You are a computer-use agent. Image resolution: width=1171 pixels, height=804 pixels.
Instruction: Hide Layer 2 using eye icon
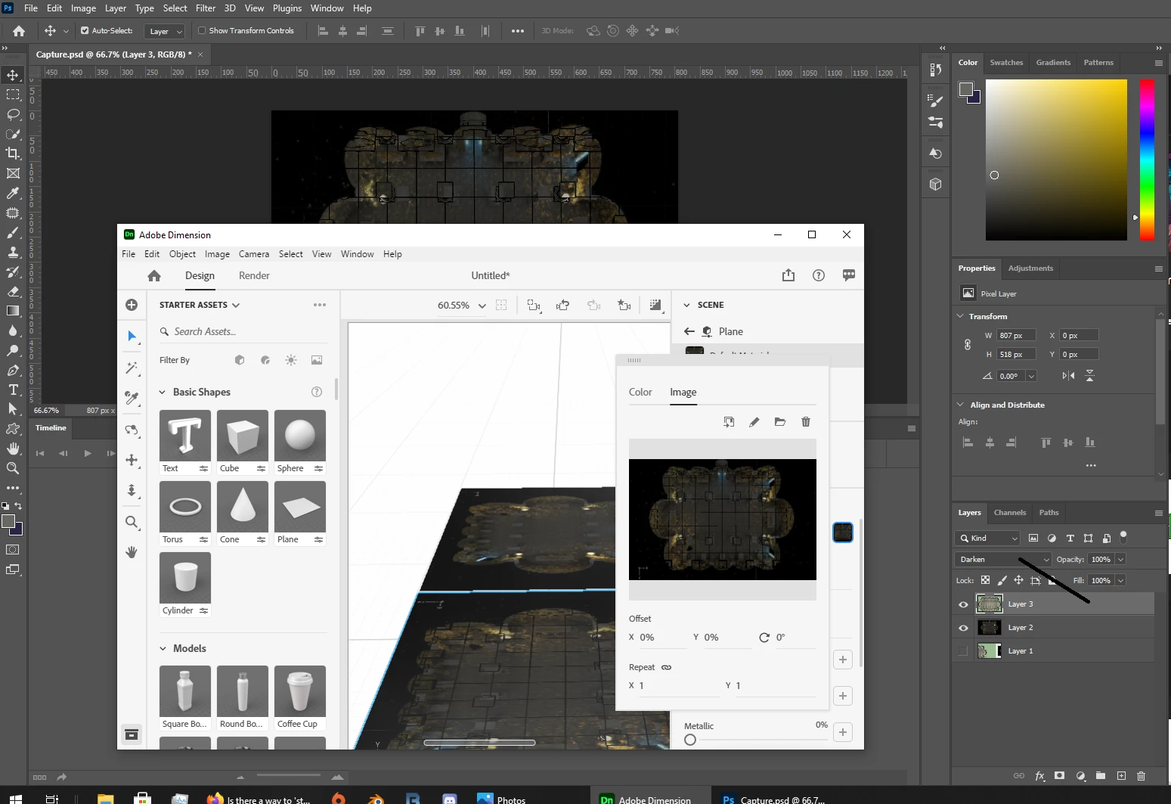click(963, 628)
